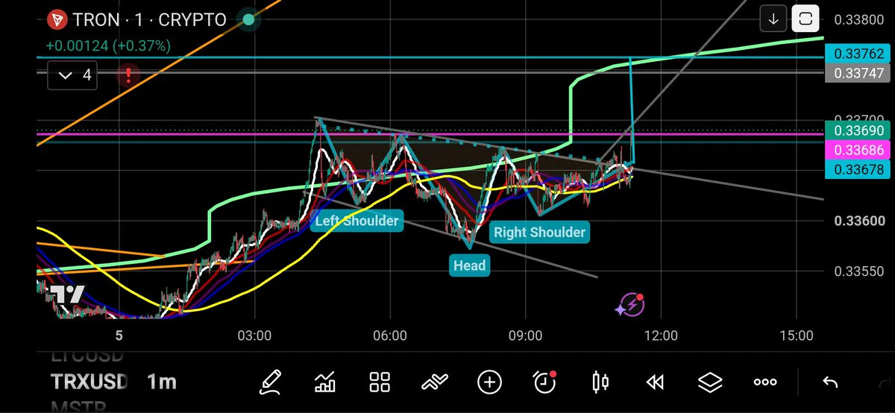
Task: Open the three-dots more menu
Action: [765, 382]
